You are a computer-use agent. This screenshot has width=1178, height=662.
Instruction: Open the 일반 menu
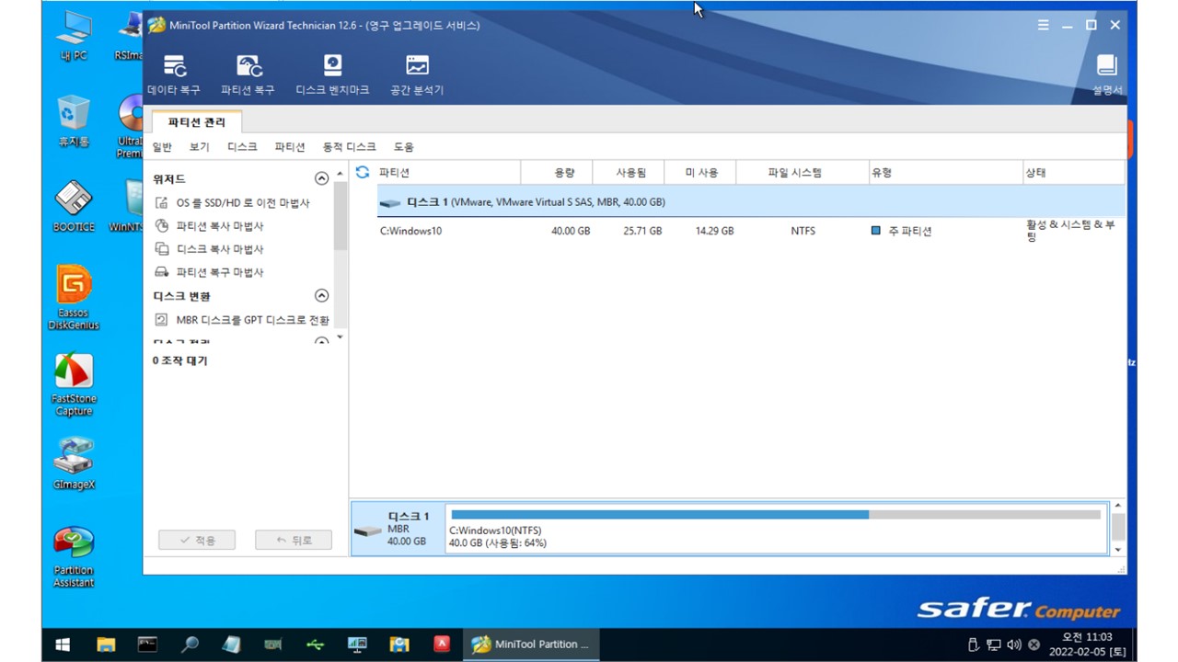162,147
